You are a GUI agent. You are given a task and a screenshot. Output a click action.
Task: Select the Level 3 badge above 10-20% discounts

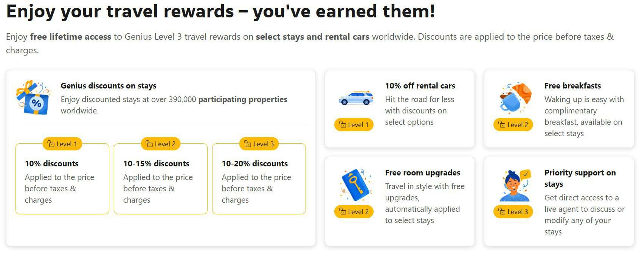pos(259,144)
